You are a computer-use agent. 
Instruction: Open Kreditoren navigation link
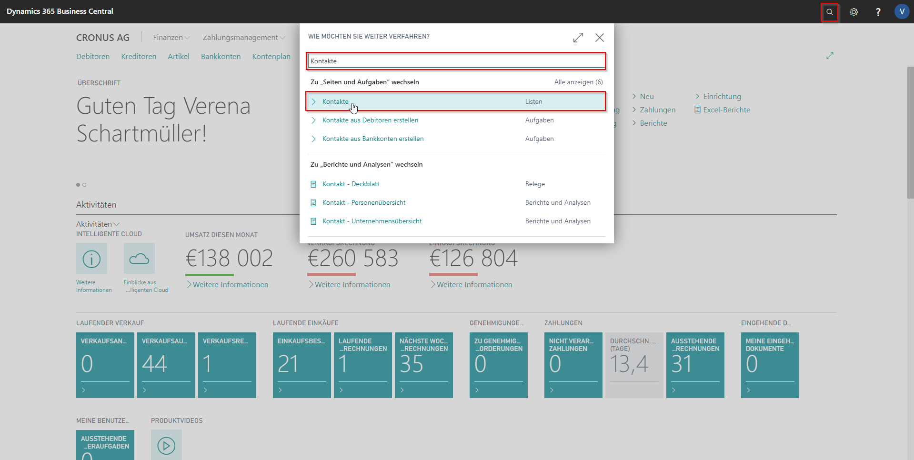(139, 56)
